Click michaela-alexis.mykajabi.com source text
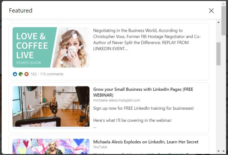This screenshot has width=228, height=155. [x=117, y=100]
